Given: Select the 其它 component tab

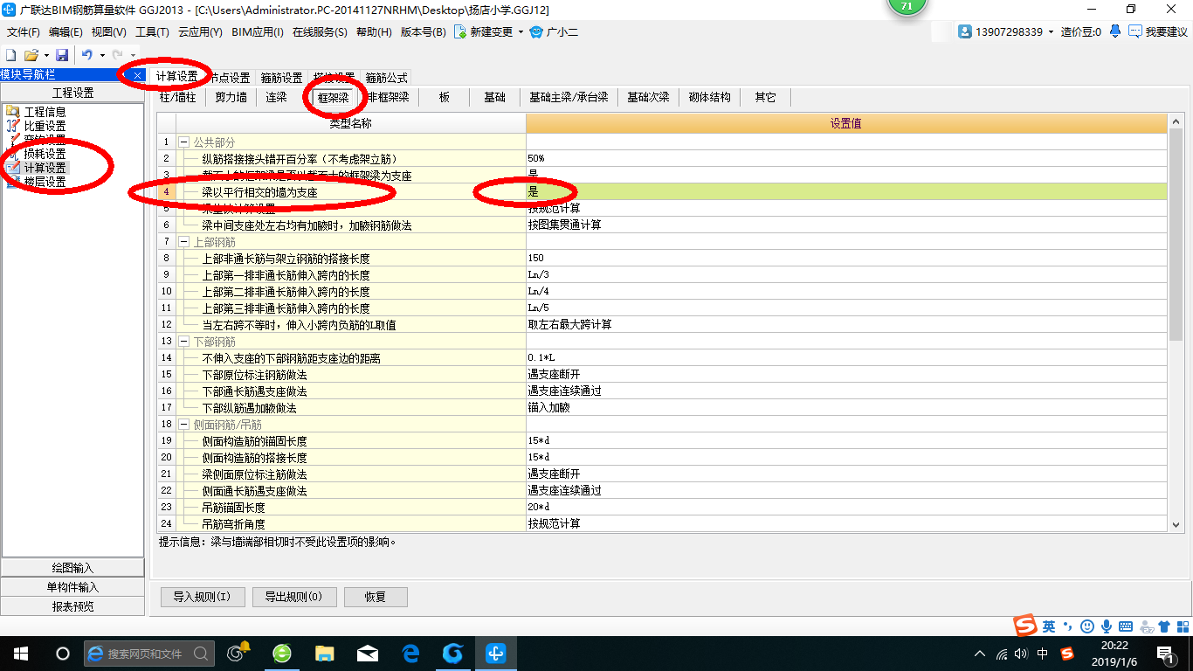Looking at the screenshot, I should click(x=765, y=97).
